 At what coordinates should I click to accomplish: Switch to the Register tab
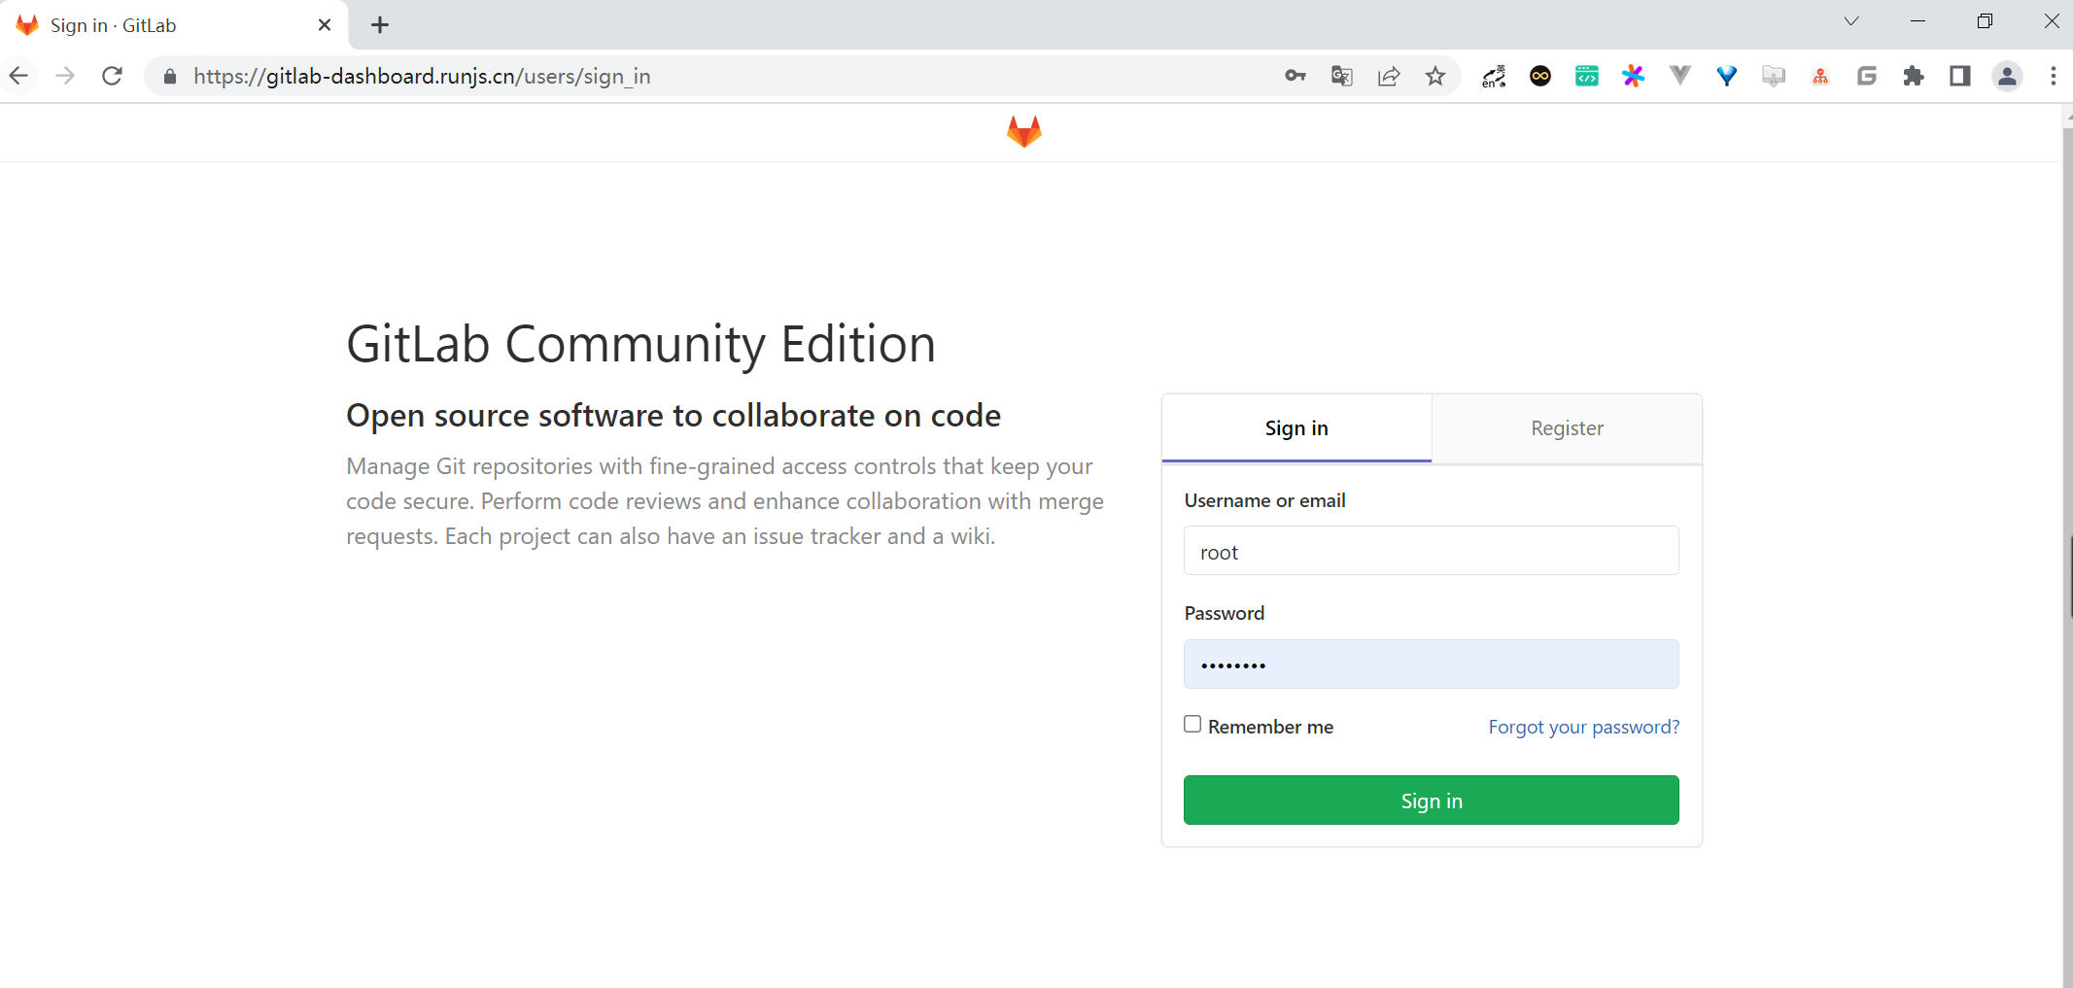pos(1567,428)
